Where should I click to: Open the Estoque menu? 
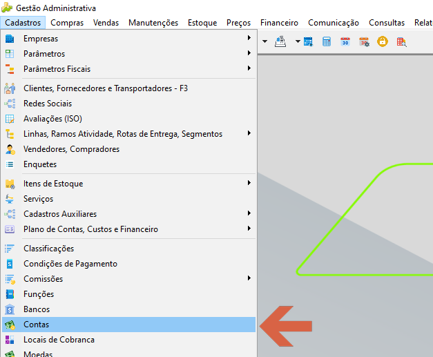(x=202, y=23)
